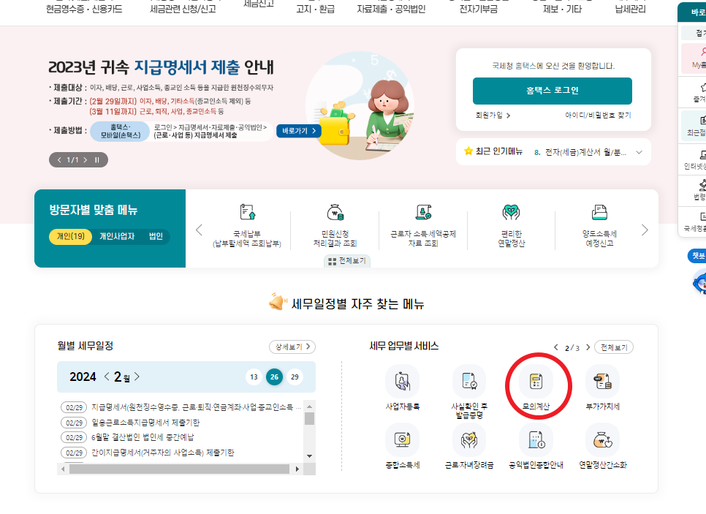Image resolution: width=706 pixels, height=514 pixels.
Task: Open the 고지·환급 top menu
Action: point(315,9)
